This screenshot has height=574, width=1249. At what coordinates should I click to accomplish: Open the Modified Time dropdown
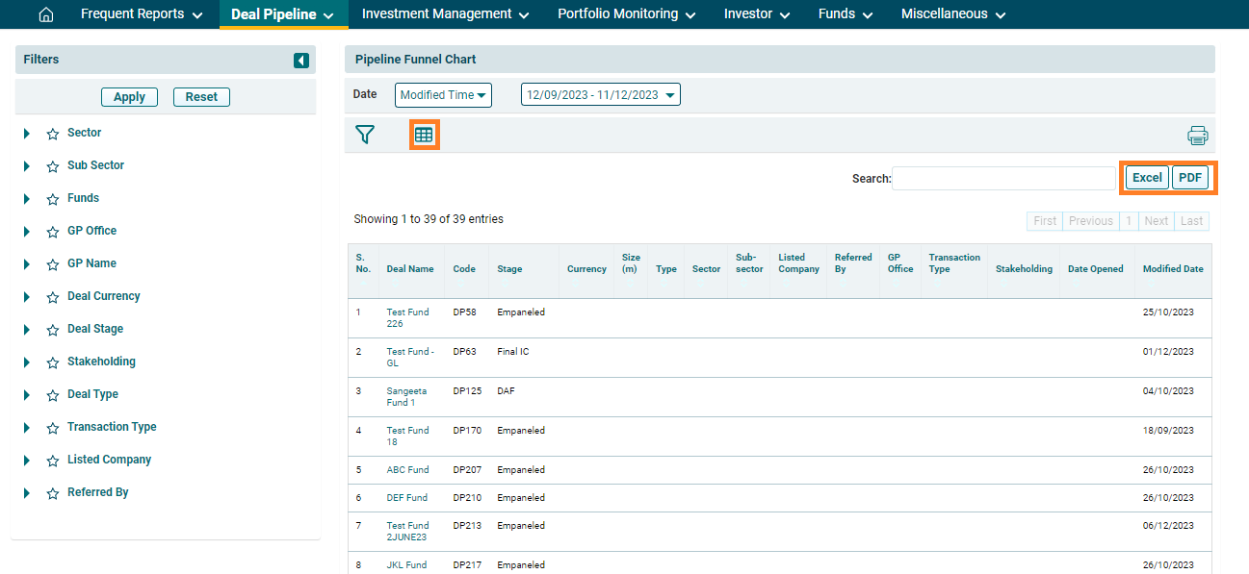443,95
